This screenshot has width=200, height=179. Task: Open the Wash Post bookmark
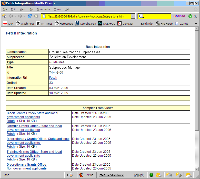click(25, 24)
